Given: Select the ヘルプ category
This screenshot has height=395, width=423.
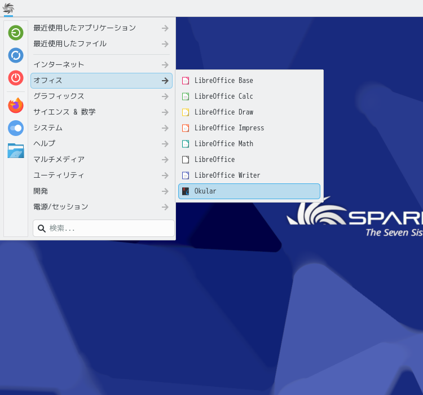Looking at the screenshot, I should 102,144.
